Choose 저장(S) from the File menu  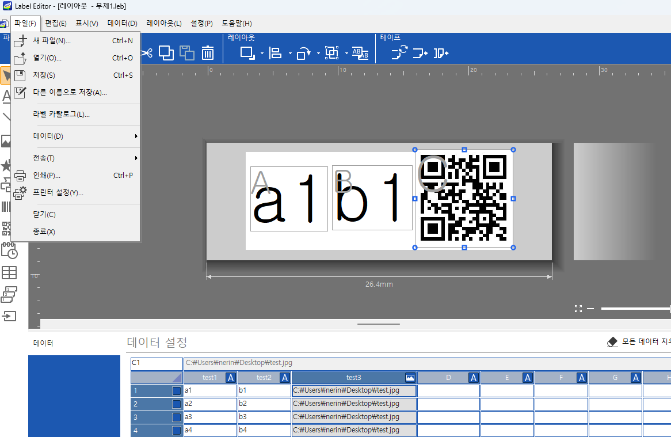coord(76,75)
